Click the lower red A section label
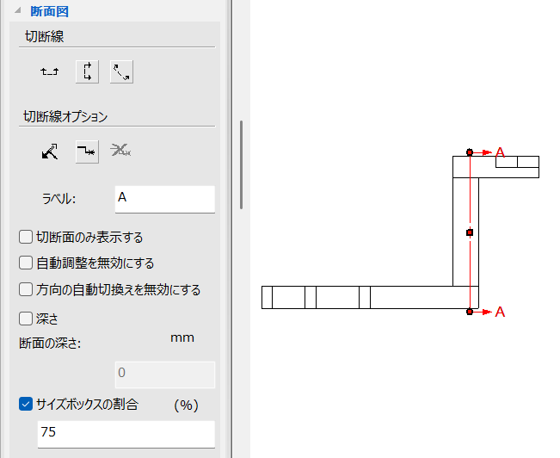Image resolution: width=560 pixels, height=458 pixels. [500, 313]
